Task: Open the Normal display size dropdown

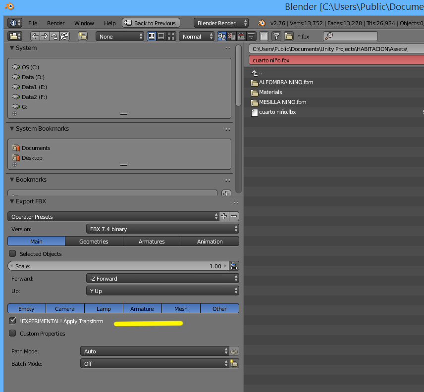Action: click(x=197, y=36)
